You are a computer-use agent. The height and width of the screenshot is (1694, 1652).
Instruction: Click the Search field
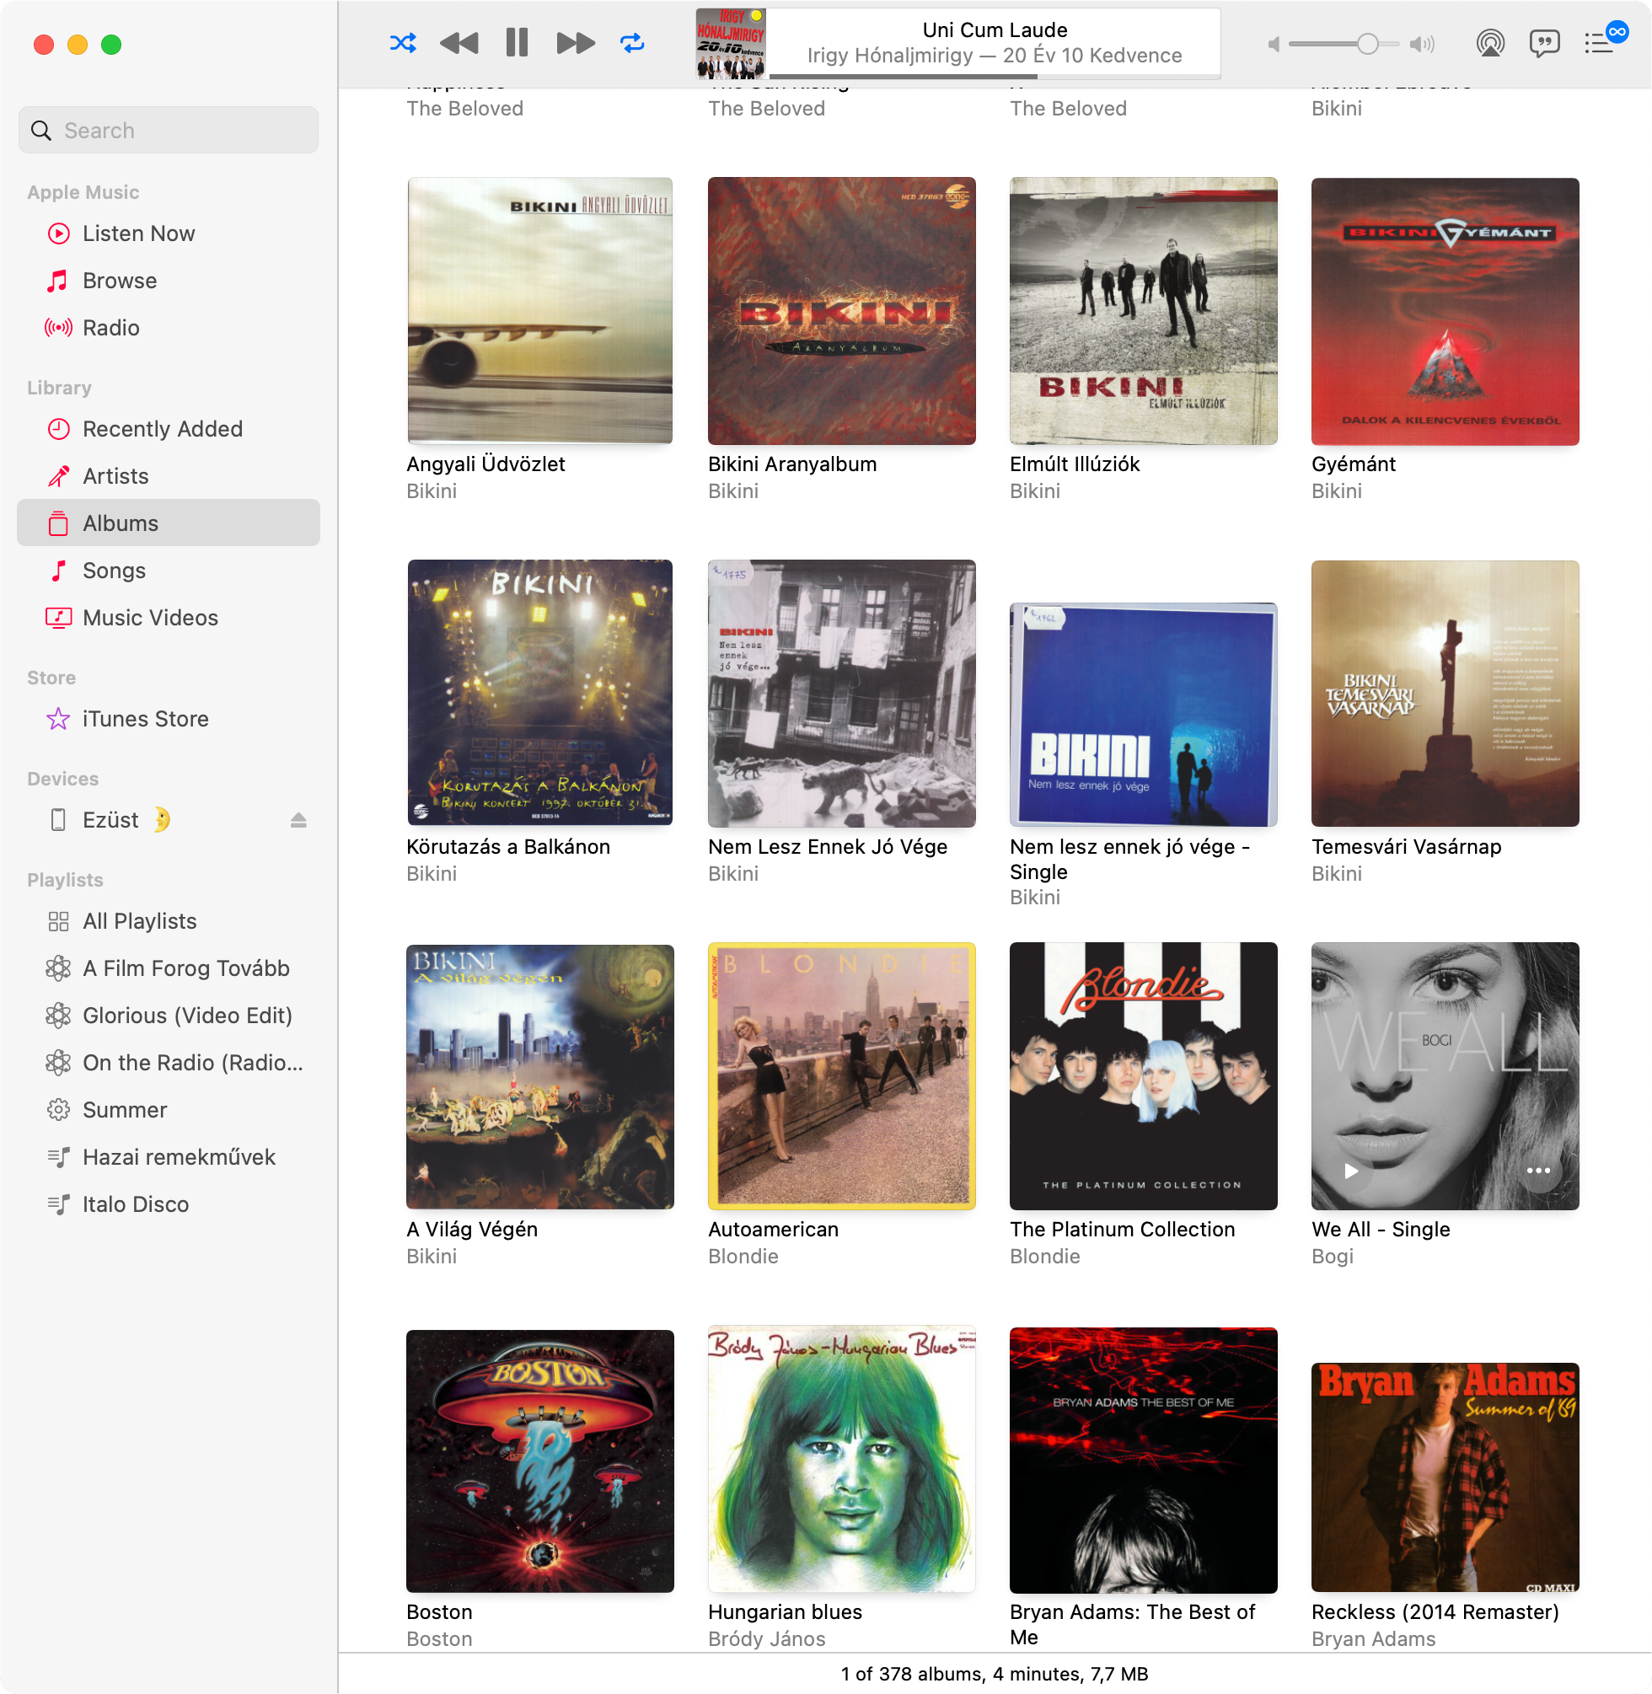coord(169,130)
